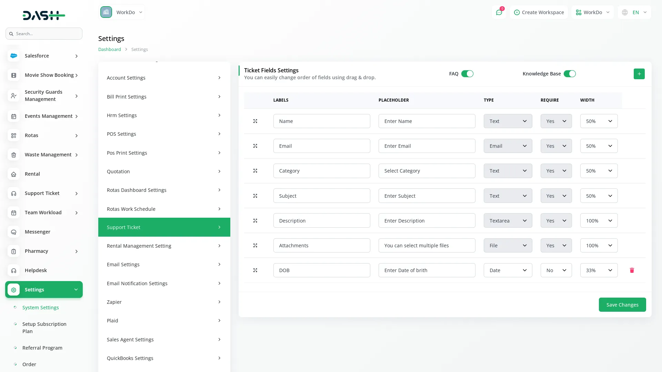Open the Quotation settings section
662x372 pixels.
[164, 172]
